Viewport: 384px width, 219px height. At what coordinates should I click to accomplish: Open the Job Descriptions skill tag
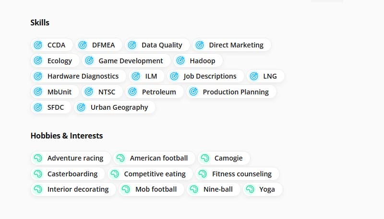coord(205,76)
